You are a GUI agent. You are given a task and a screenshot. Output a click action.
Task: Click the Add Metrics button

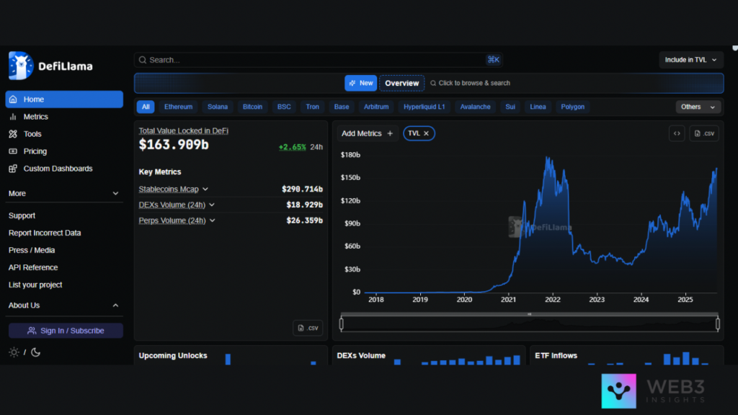pyautogui.click(x=367, y=133)
